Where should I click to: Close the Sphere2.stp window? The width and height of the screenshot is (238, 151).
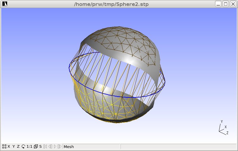[x=233, y=4]
